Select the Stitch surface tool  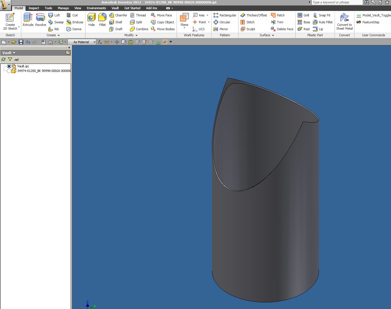pos(247,22)
